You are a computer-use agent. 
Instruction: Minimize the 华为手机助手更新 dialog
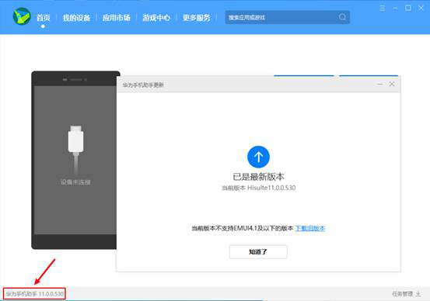coord(379,84)
